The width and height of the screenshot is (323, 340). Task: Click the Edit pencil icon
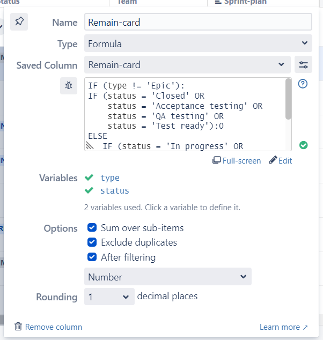pos(273,160)
